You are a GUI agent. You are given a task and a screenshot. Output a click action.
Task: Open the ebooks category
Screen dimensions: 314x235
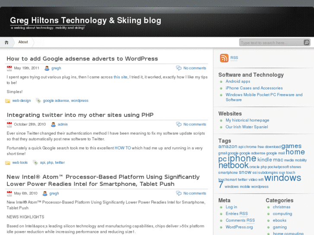(x=279, y=220)
